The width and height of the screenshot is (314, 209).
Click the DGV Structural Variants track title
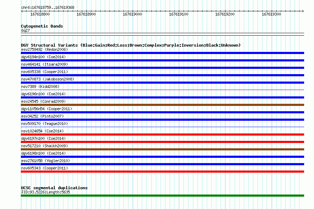pyautogui.click(x=131, y=45)
